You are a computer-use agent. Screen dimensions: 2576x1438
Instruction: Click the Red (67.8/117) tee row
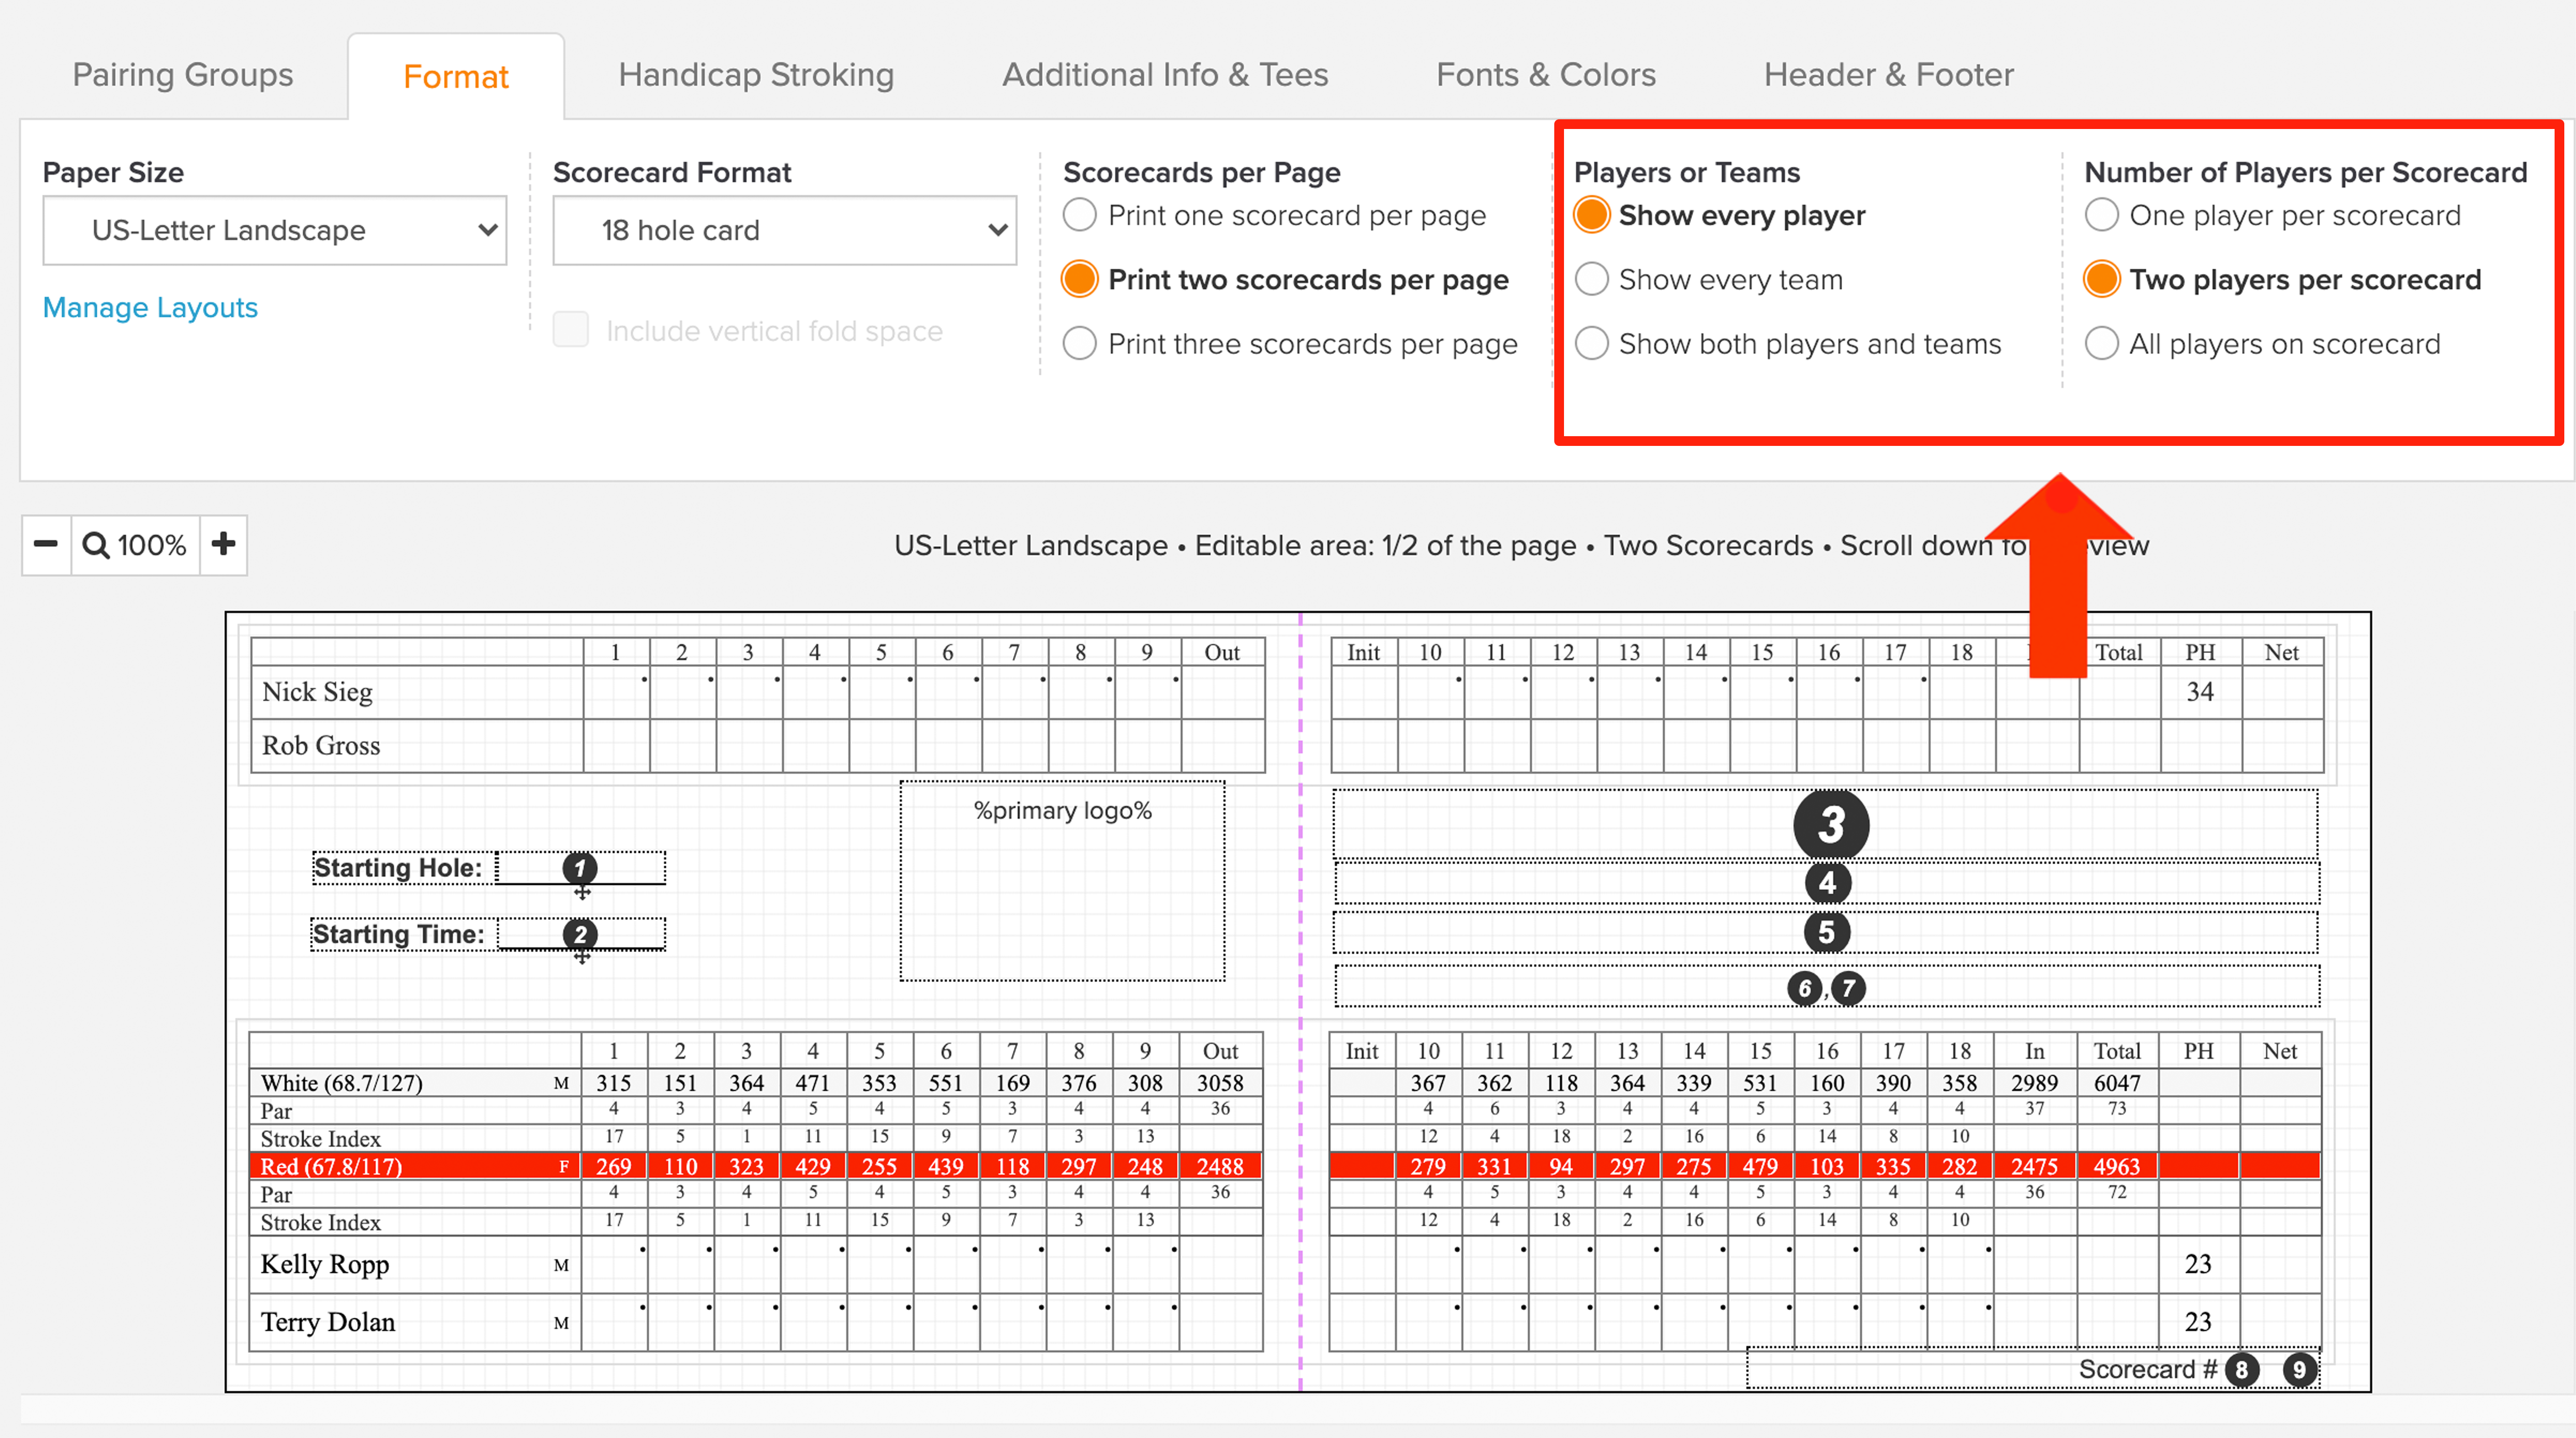coord(755,1166)
